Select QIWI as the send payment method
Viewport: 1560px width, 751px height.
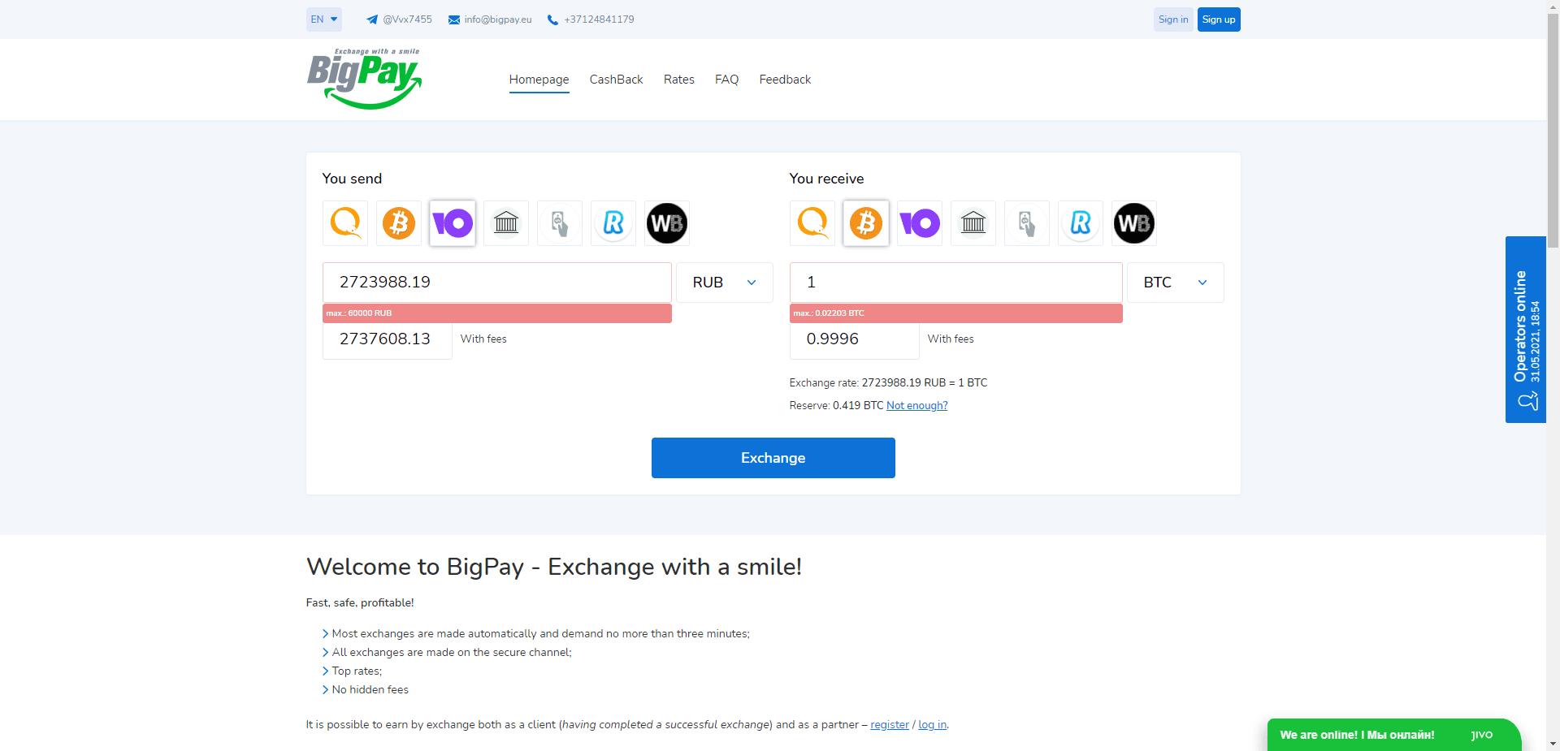(x=344, y=222)
